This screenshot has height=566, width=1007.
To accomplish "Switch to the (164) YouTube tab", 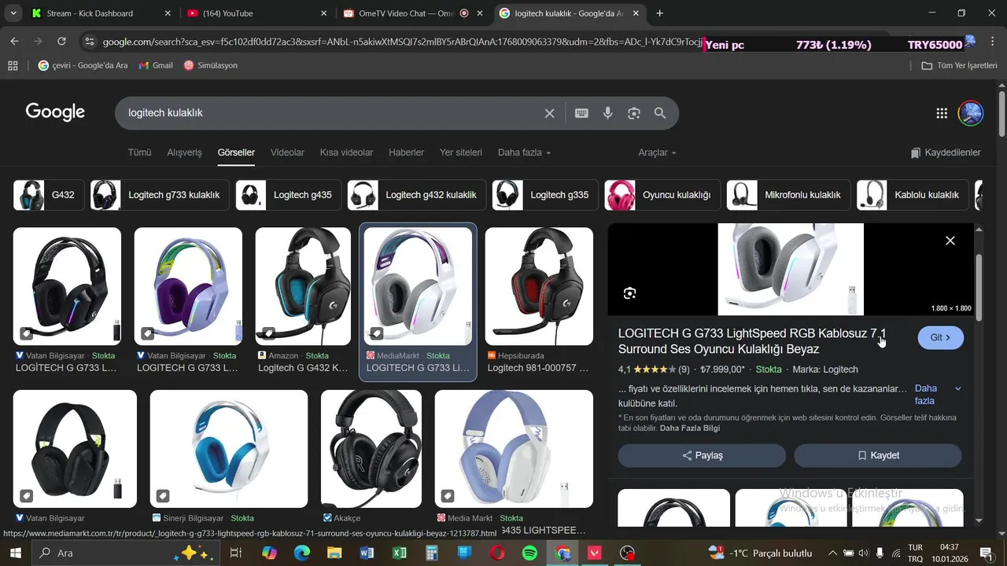I will (x=257, y=13).
